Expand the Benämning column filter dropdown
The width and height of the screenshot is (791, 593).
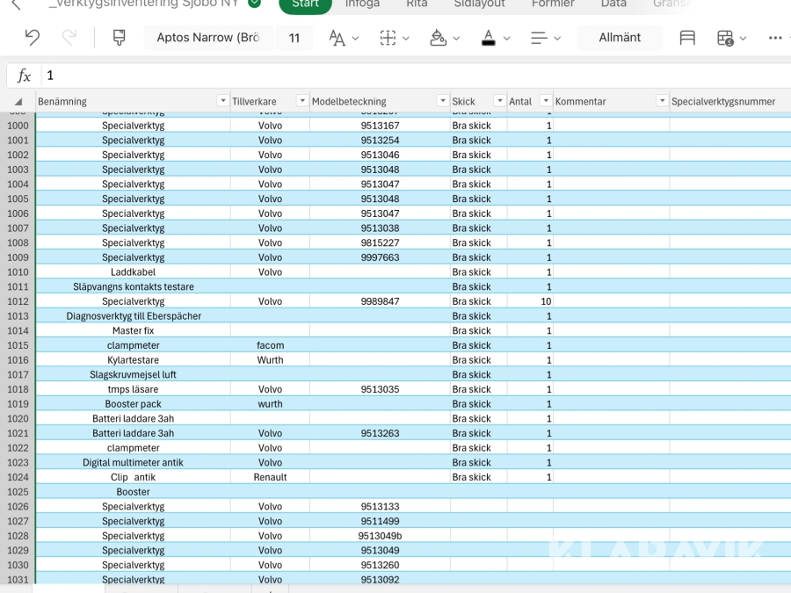222,101
